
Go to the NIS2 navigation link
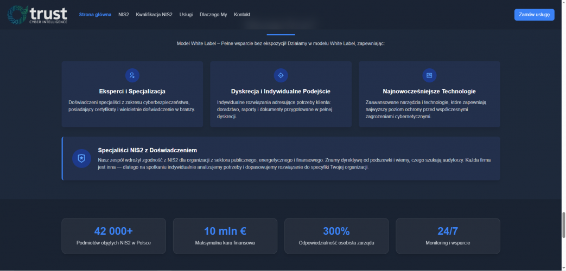[x=123, y=15]
